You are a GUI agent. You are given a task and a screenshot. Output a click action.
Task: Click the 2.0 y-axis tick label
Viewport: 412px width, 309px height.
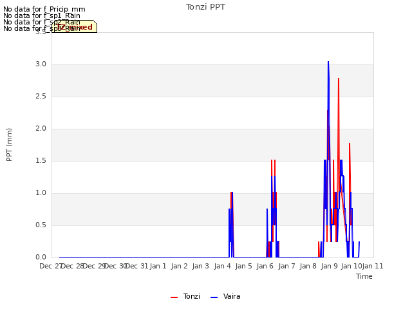pyautogui.click(x=41, y=129)
